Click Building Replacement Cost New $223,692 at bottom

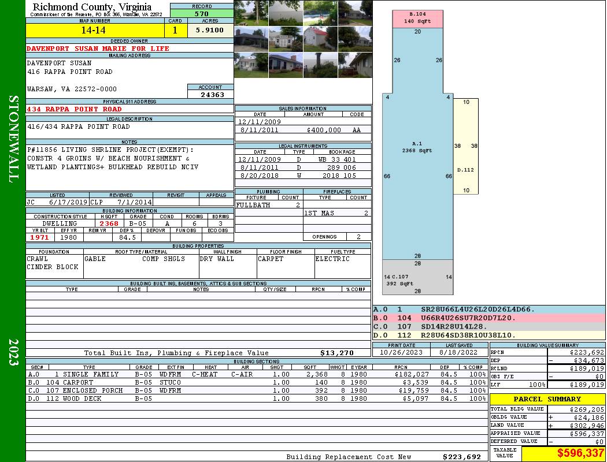pyautogui.click(x=462, y=457)
